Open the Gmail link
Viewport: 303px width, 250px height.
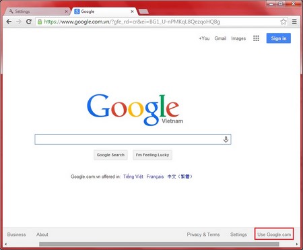pos(220,38)
